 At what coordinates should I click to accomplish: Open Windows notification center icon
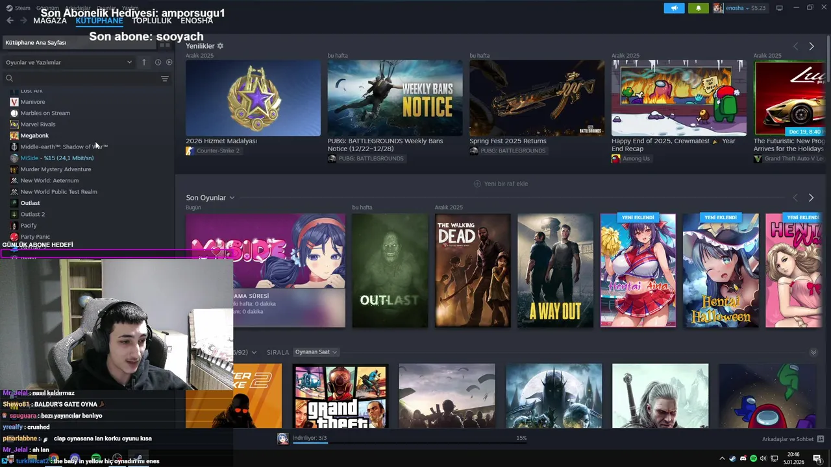point(817,459)
